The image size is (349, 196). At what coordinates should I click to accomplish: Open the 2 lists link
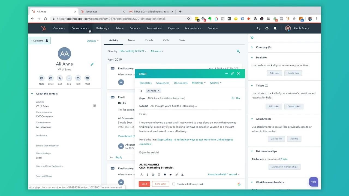[284, 159]
